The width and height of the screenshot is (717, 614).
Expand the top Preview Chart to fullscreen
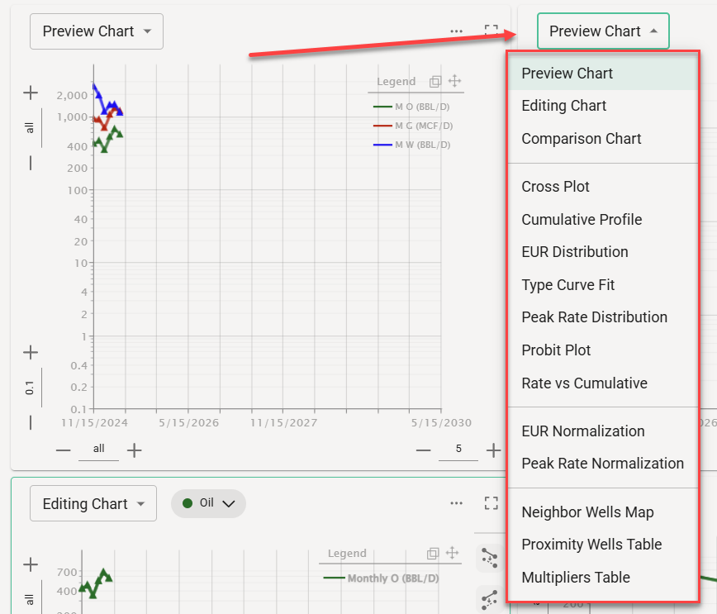[491, 31]
